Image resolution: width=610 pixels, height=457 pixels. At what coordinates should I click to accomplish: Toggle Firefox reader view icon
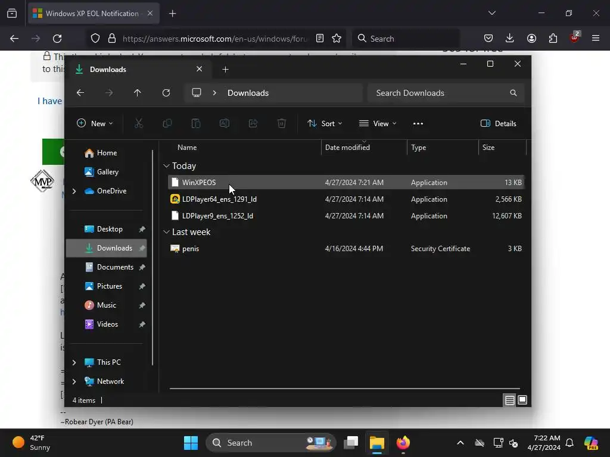coord(320,39)
